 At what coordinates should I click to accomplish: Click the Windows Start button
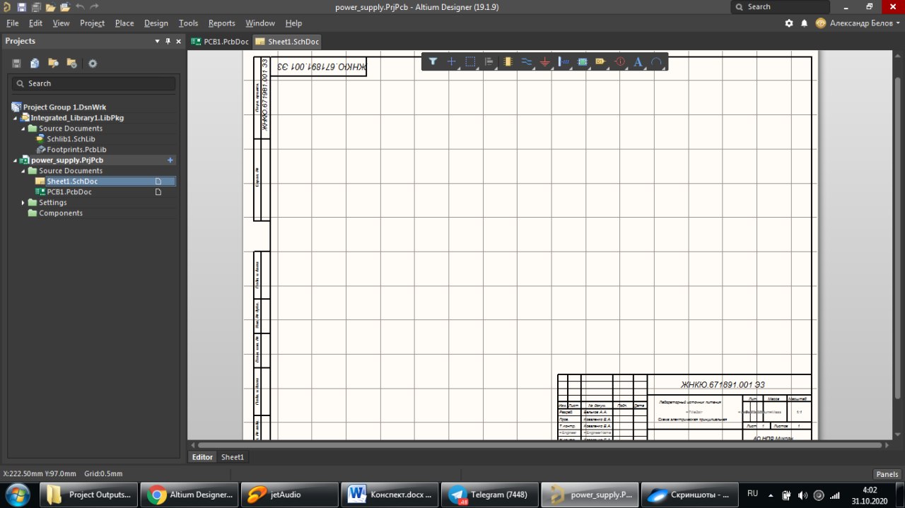click(x=17, y=494)
